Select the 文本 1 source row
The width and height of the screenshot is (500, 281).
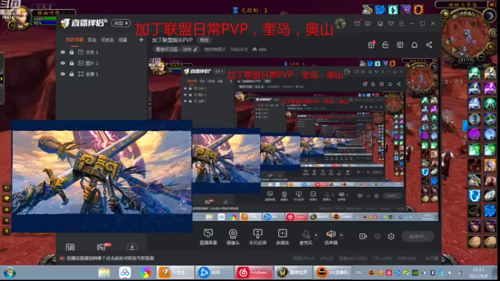102,52
